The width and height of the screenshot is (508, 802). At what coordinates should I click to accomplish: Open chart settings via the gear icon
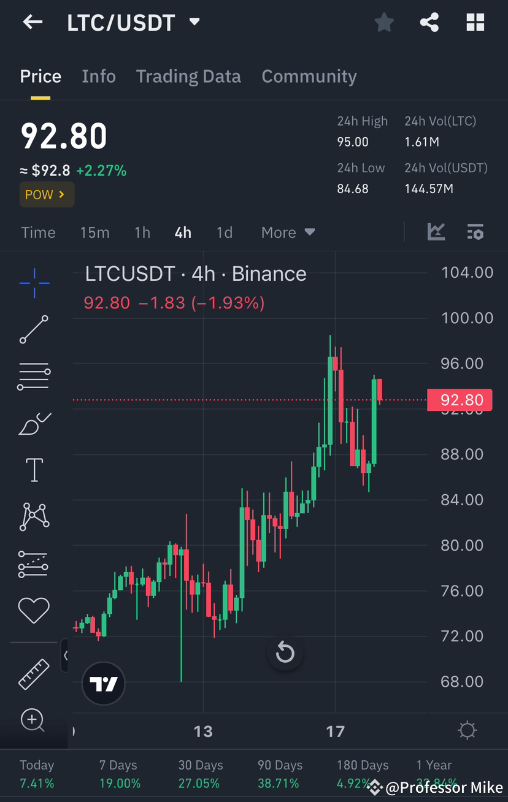coord(467,730)
